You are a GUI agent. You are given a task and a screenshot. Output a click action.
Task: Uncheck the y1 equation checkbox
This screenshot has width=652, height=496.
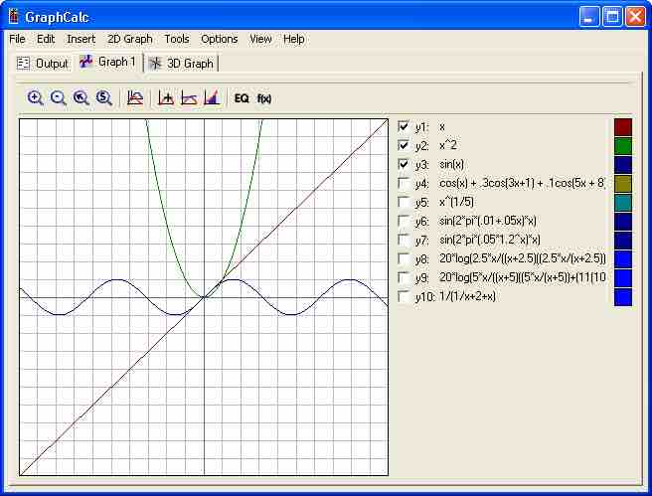click(x=404, y=126)
